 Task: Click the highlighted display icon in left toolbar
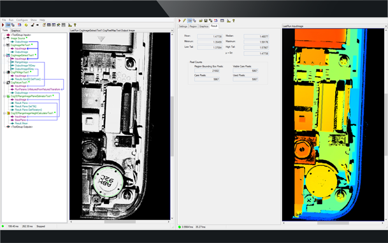click(8, 25)
